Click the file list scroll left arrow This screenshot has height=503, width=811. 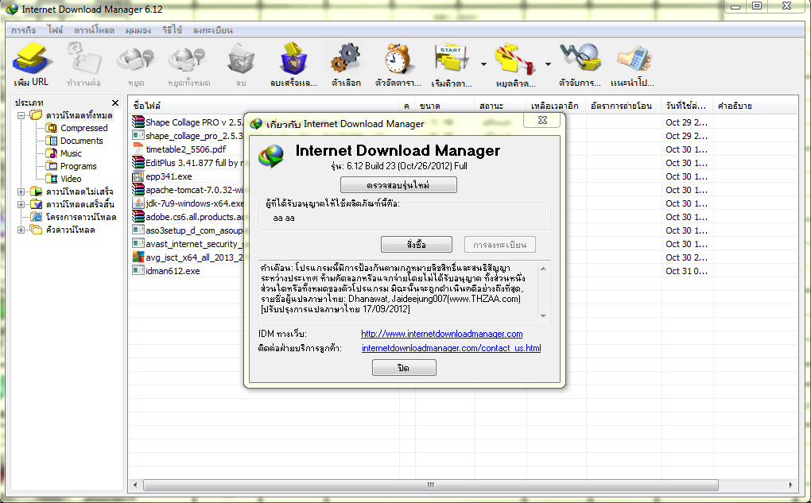point(135,485)
